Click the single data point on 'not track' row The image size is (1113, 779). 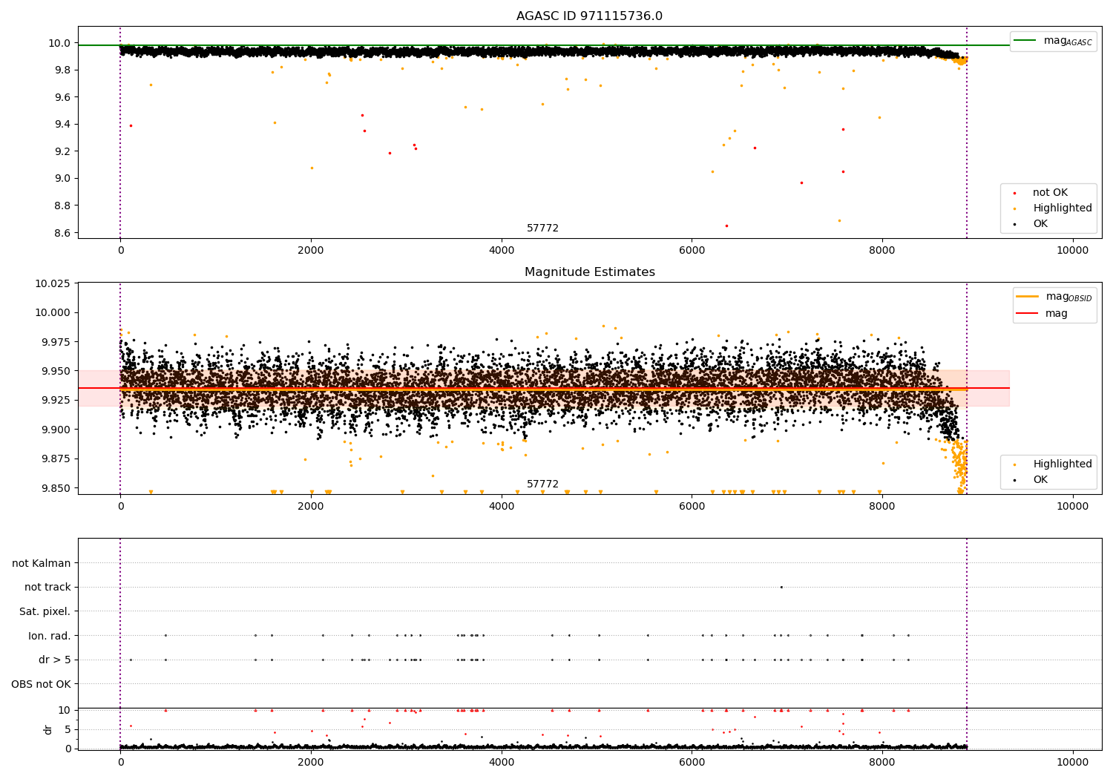point(781,587)
